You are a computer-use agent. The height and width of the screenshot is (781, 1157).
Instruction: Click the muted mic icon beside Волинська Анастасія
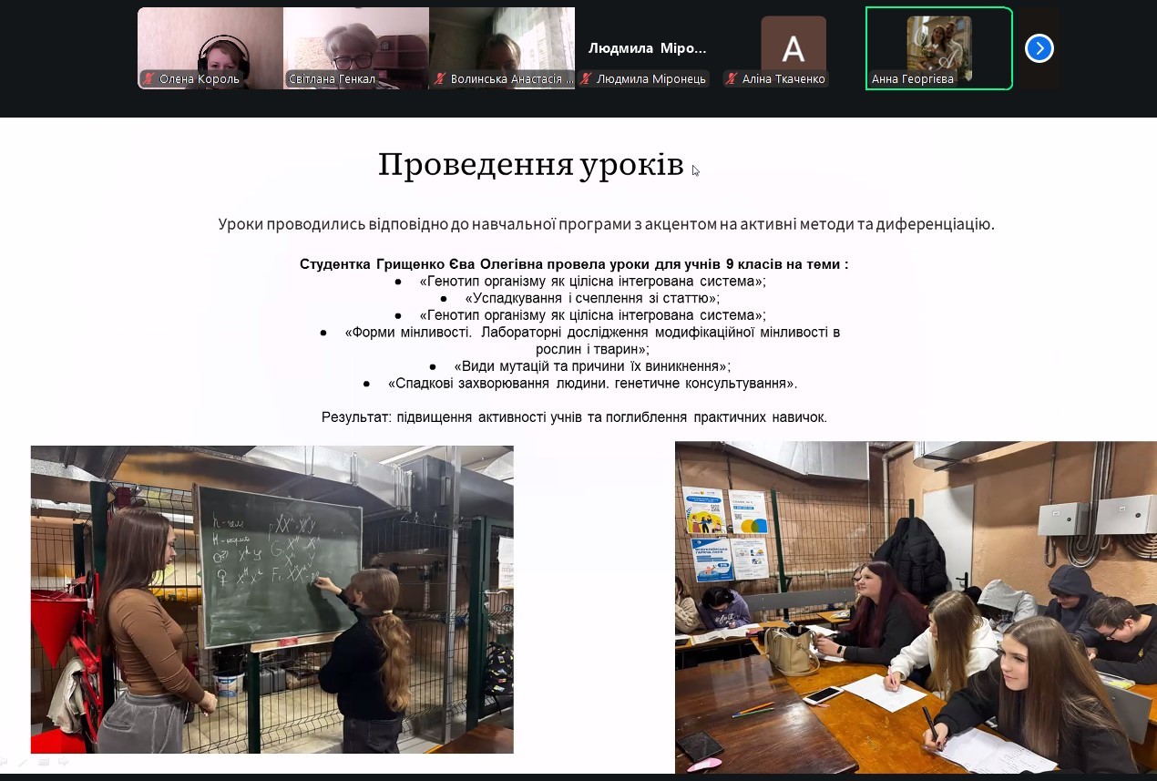[x=440, y=79]
